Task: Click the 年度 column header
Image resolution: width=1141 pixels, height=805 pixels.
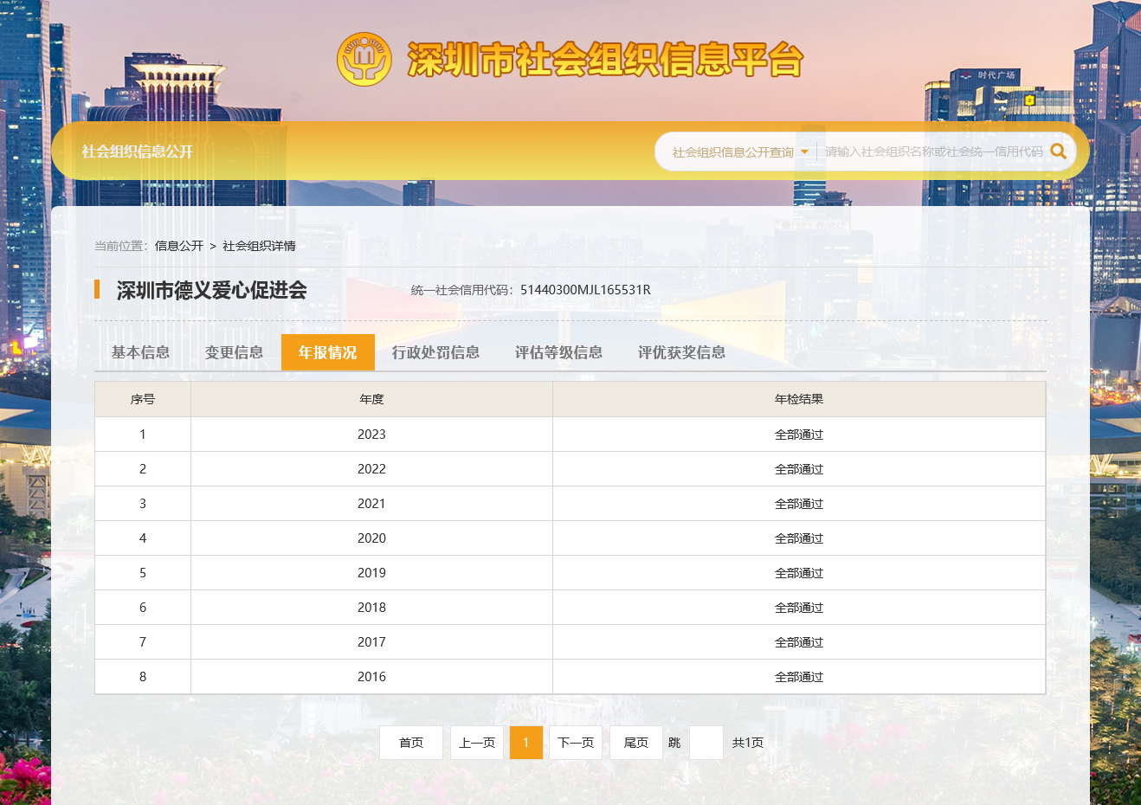Action: point(371,399)
